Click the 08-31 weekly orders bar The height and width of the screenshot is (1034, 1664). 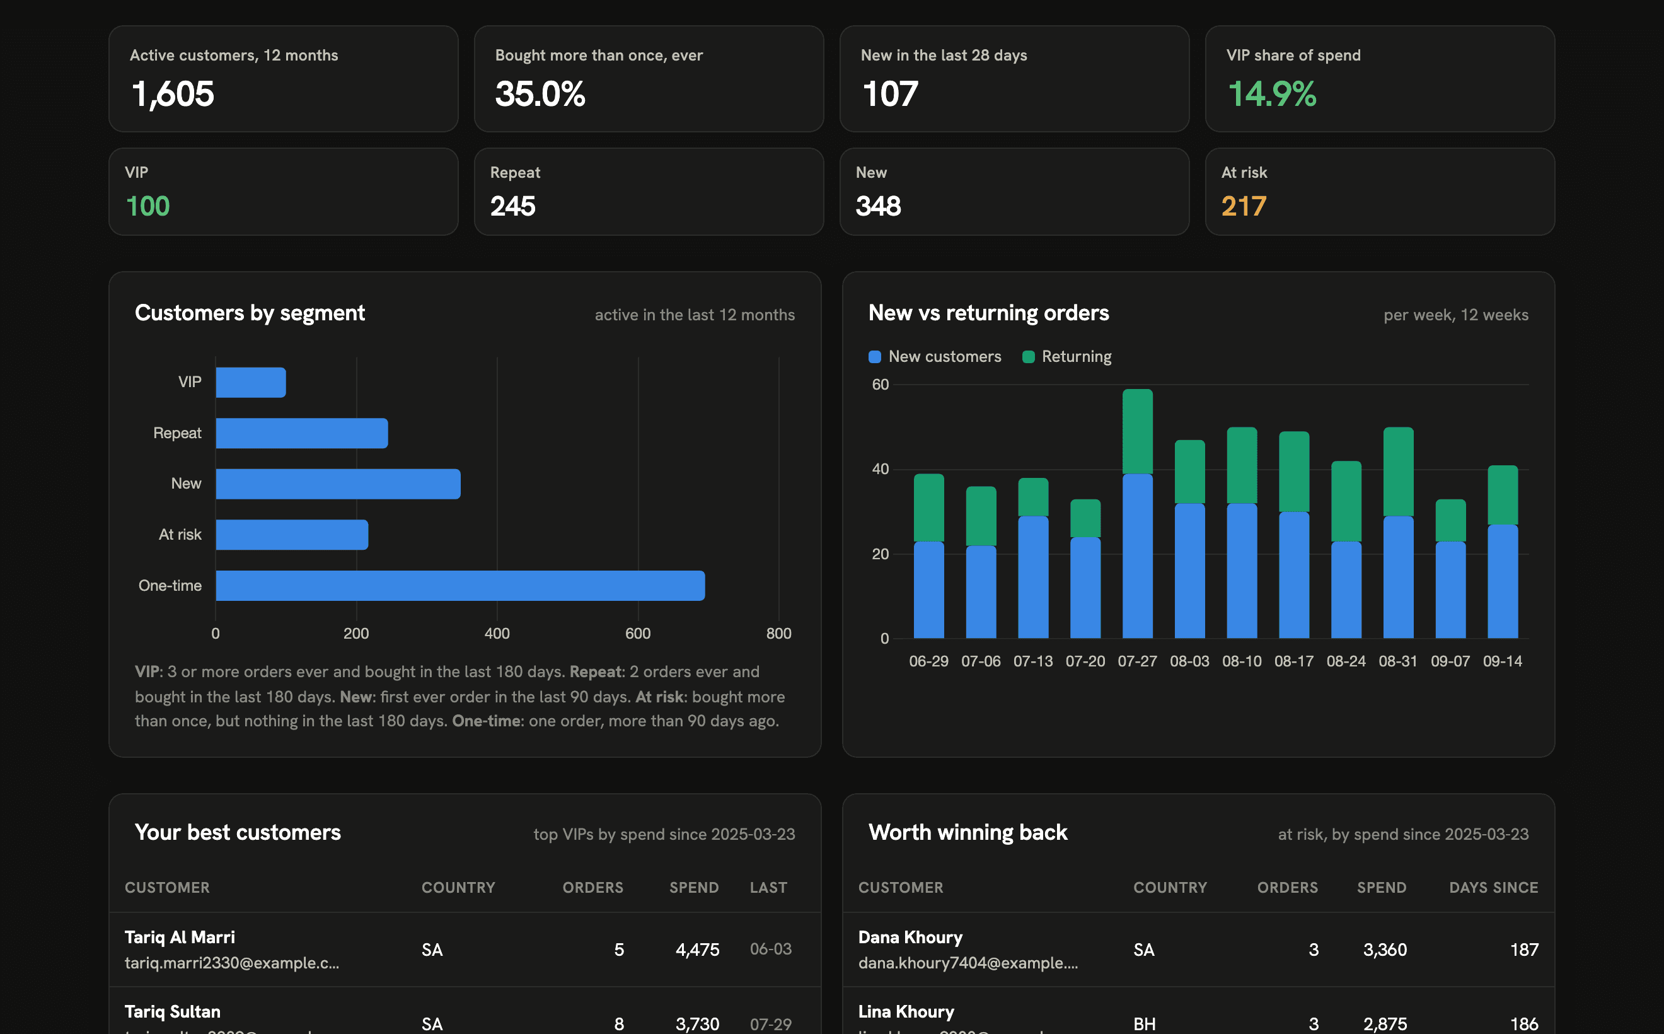click(1398, 533)
